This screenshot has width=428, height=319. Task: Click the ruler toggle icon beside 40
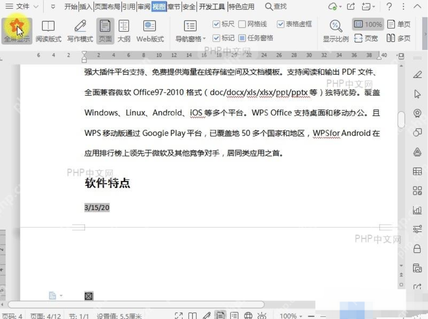[401, 56]
